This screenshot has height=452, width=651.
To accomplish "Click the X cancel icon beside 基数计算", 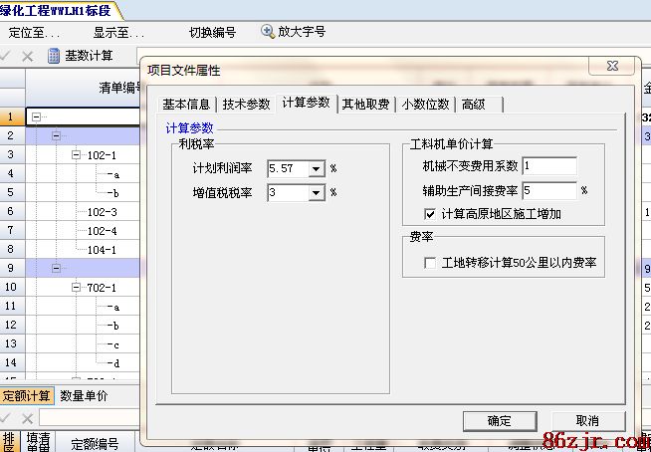I will (x=28, y=56).
